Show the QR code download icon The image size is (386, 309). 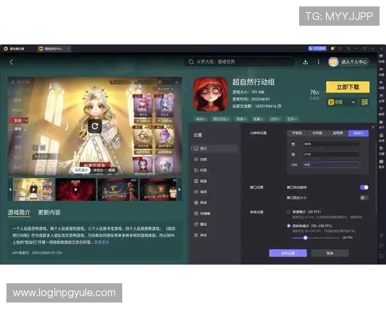point(365,102)
